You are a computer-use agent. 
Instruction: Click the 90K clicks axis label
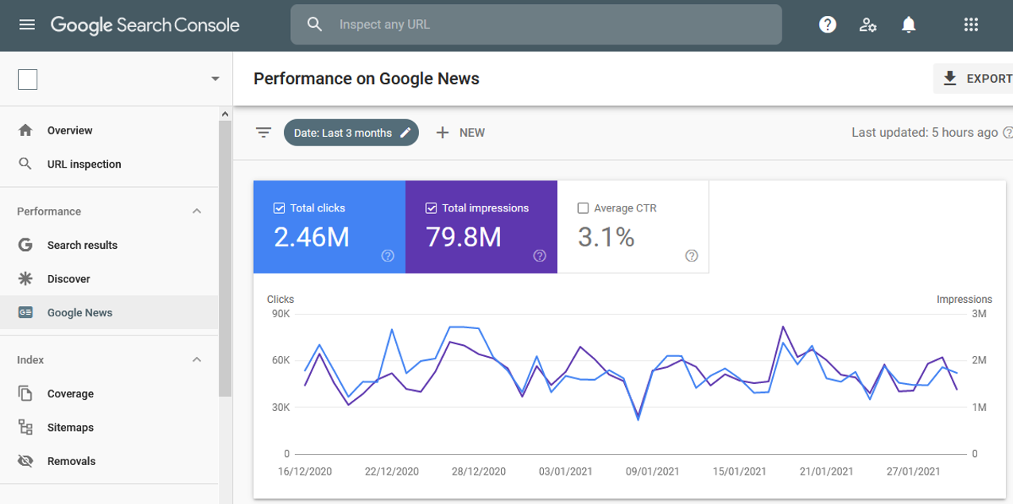281,314
